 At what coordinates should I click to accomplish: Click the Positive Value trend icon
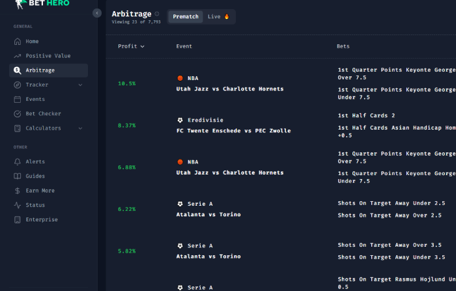18,56
